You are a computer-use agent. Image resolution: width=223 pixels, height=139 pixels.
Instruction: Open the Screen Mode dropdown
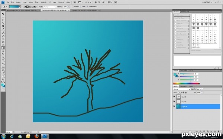click(x=116, y=2)
